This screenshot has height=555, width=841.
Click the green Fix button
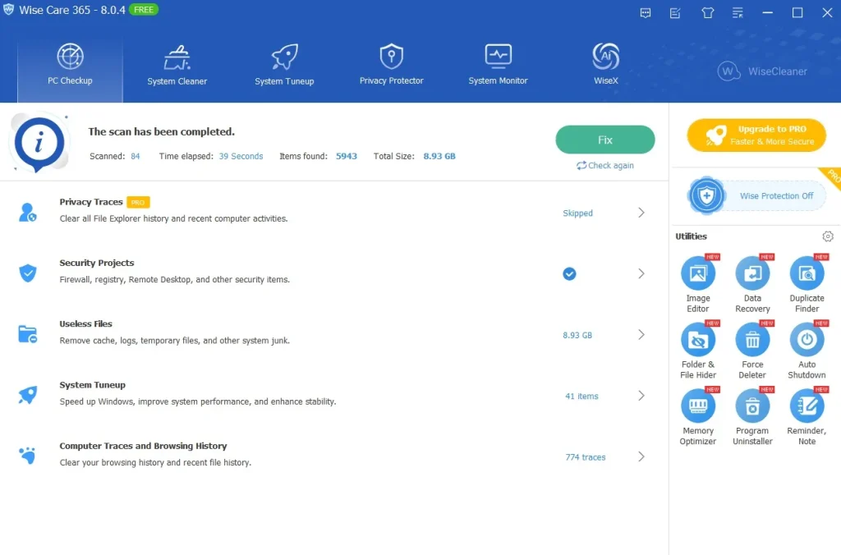(605, 140)
